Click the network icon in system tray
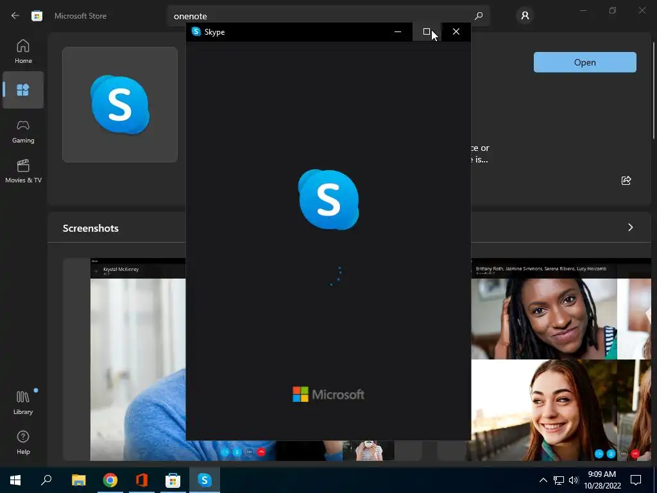The width and height of the screenshot is (657, 493). pos(559,480)
